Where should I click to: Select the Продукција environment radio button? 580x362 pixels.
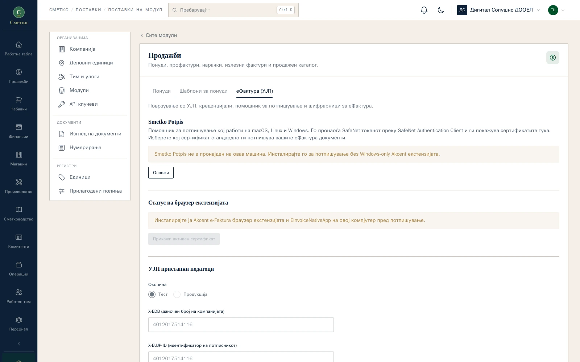(177, 294)
